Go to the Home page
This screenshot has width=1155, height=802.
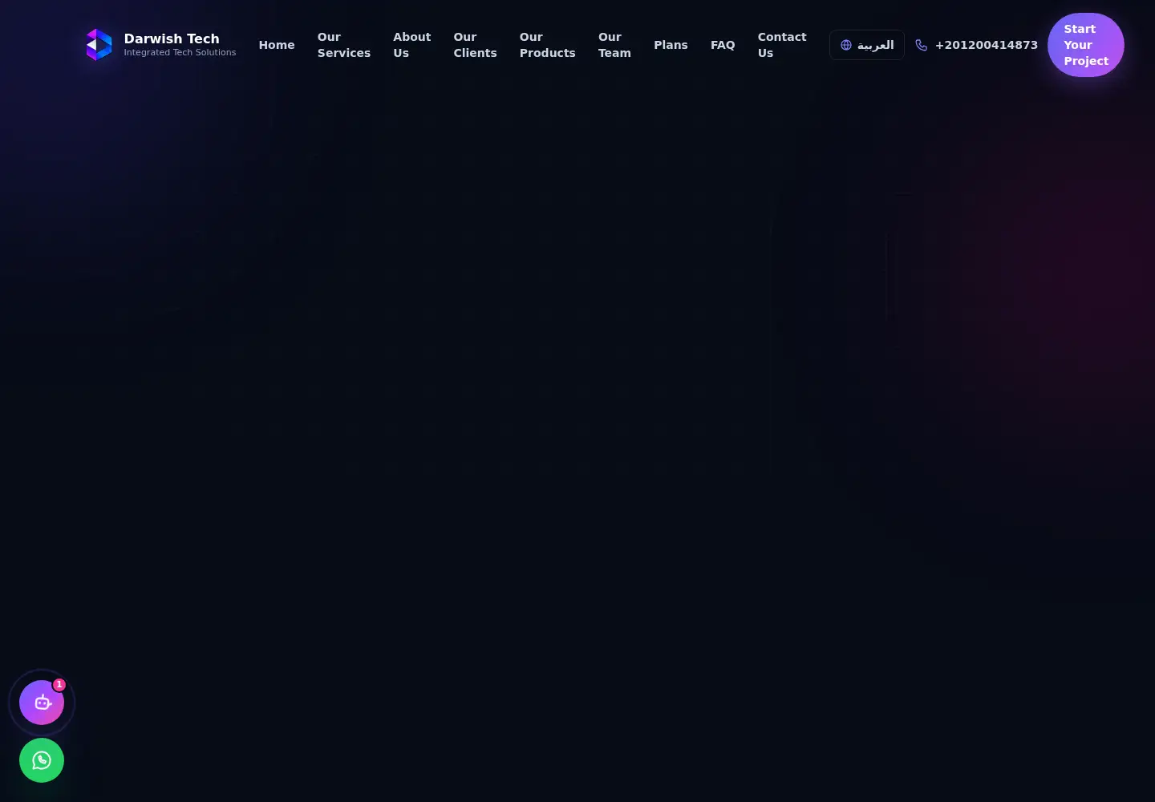click(x=277, y=45)
